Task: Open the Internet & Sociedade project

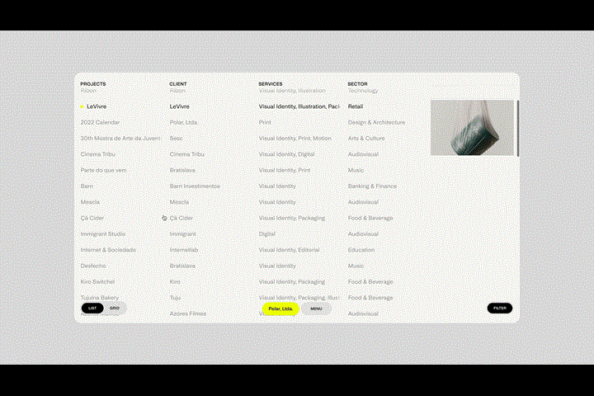Action: [x=108, y=249]
